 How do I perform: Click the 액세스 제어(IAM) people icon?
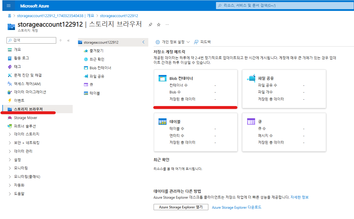10,84
